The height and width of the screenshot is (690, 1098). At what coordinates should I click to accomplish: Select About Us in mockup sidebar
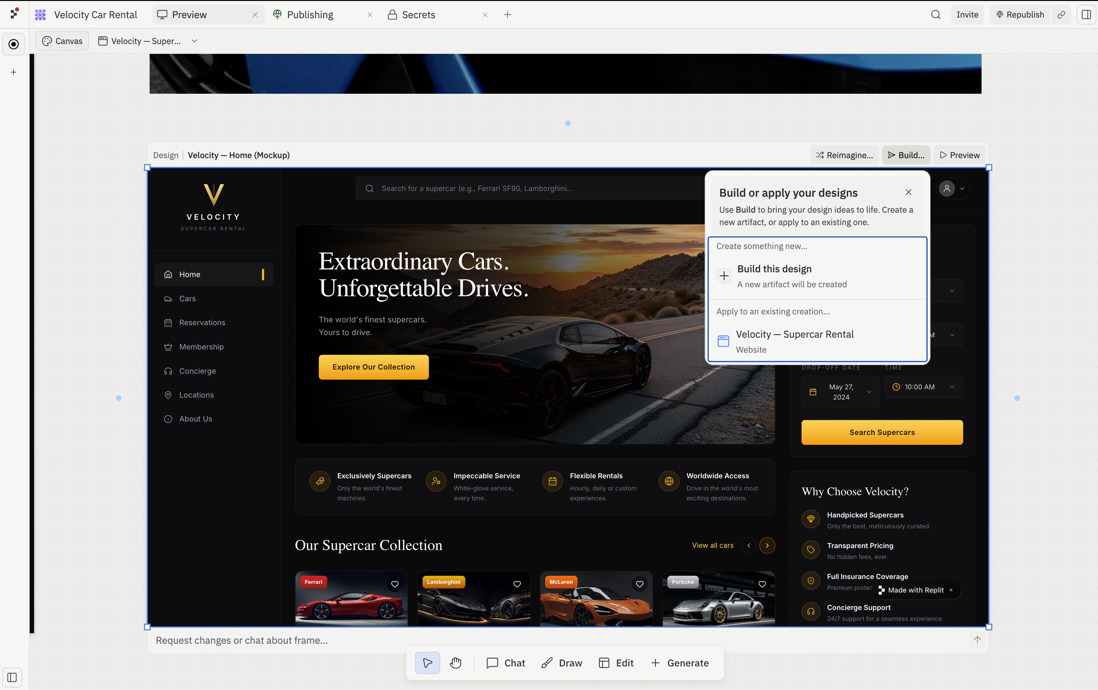[x=214, y=419]
